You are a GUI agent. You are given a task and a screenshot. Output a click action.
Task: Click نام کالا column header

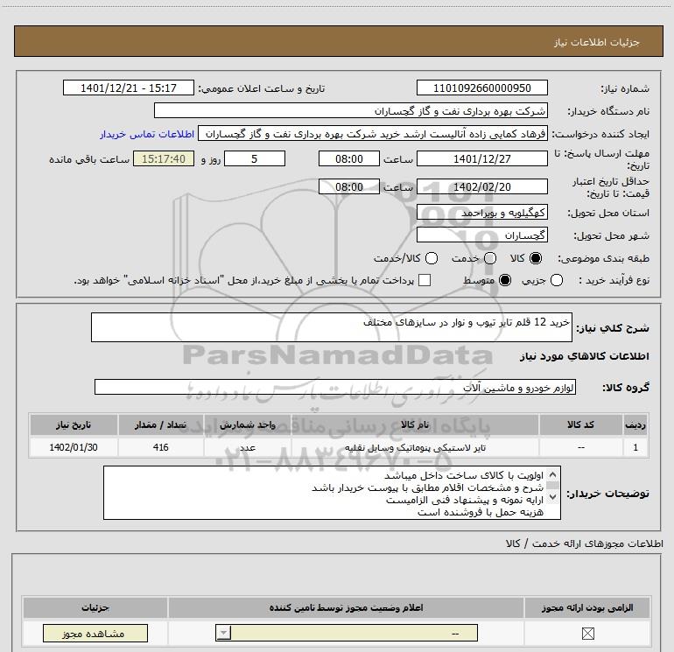pyautogui.click(x=415, y=424)
